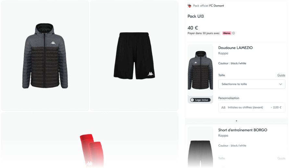This screenshot has width=289, height=168.
Task: Click the A8 personalisation icon
Action: click(223, 108)
